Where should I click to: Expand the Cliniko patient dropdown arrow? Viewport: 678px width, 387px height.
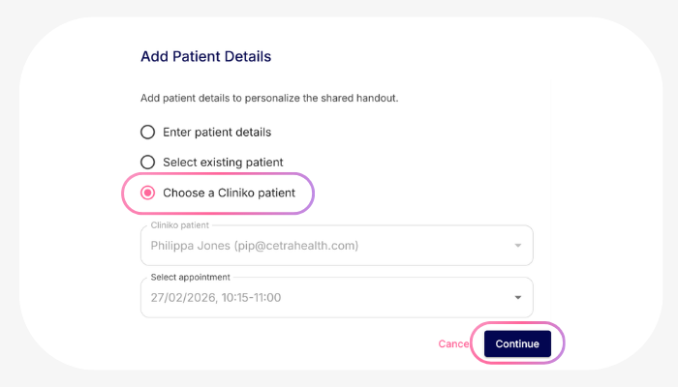point(518,246)
